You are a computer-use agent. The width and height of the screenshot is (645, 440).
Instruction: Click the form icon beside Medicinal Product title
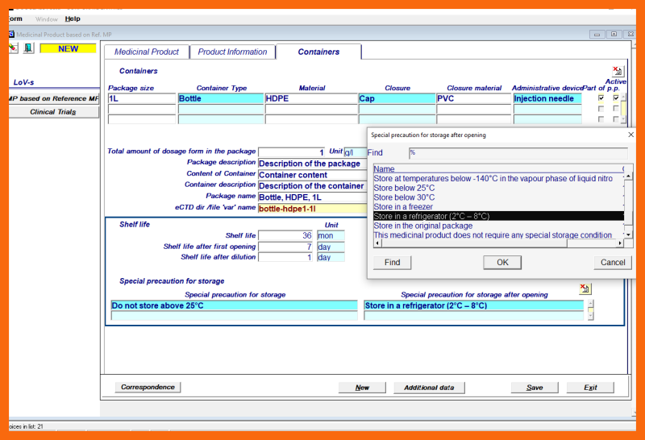11,34
